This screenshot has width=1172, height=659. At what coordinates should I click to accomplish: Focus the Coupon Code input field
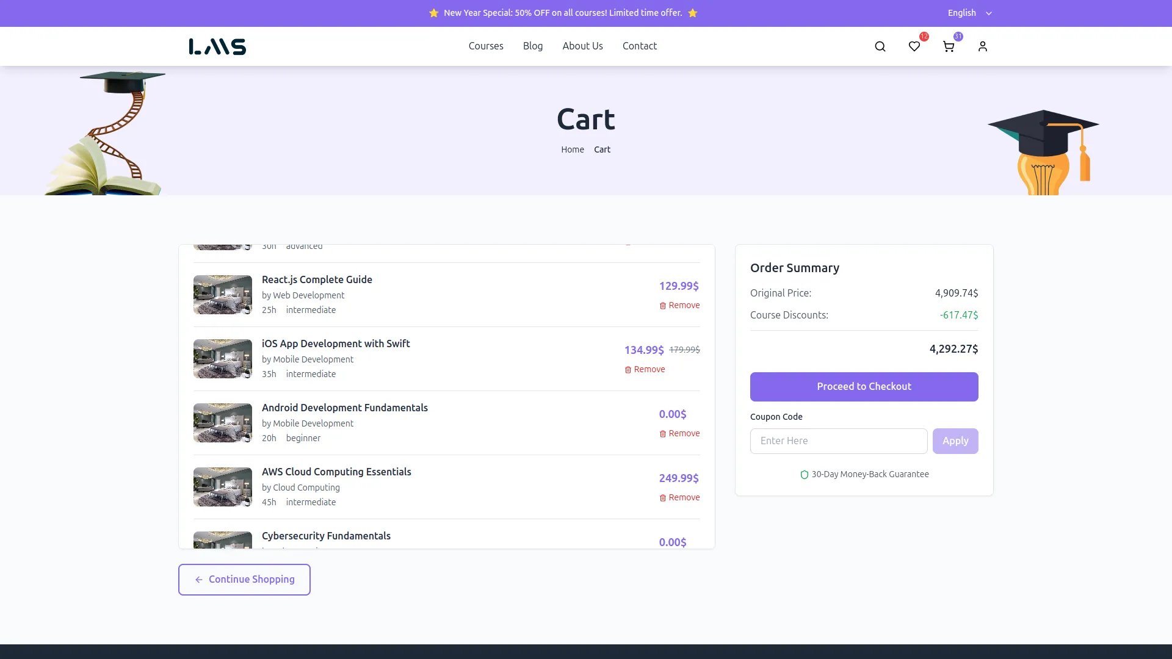coord(838,441)
